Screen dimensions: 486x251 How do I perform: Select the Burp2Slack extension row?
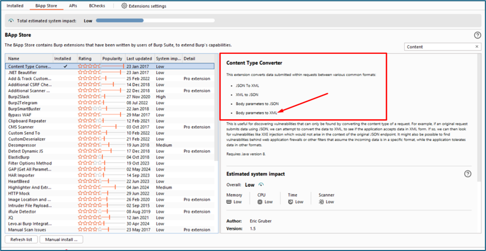point(110,96)
